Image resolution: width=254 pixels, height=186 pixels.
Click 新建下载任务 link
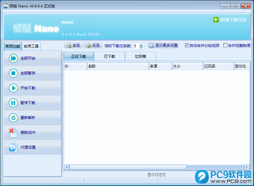pos(234,20)
